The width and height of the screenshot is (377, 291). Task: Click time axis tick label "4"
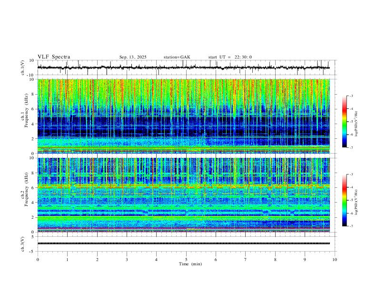(157, 260)
